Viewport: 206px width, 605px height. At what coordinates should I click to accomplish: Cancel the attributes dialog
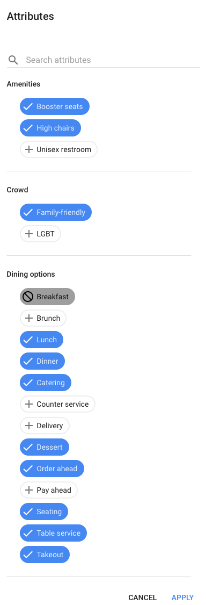click(143, 597)
